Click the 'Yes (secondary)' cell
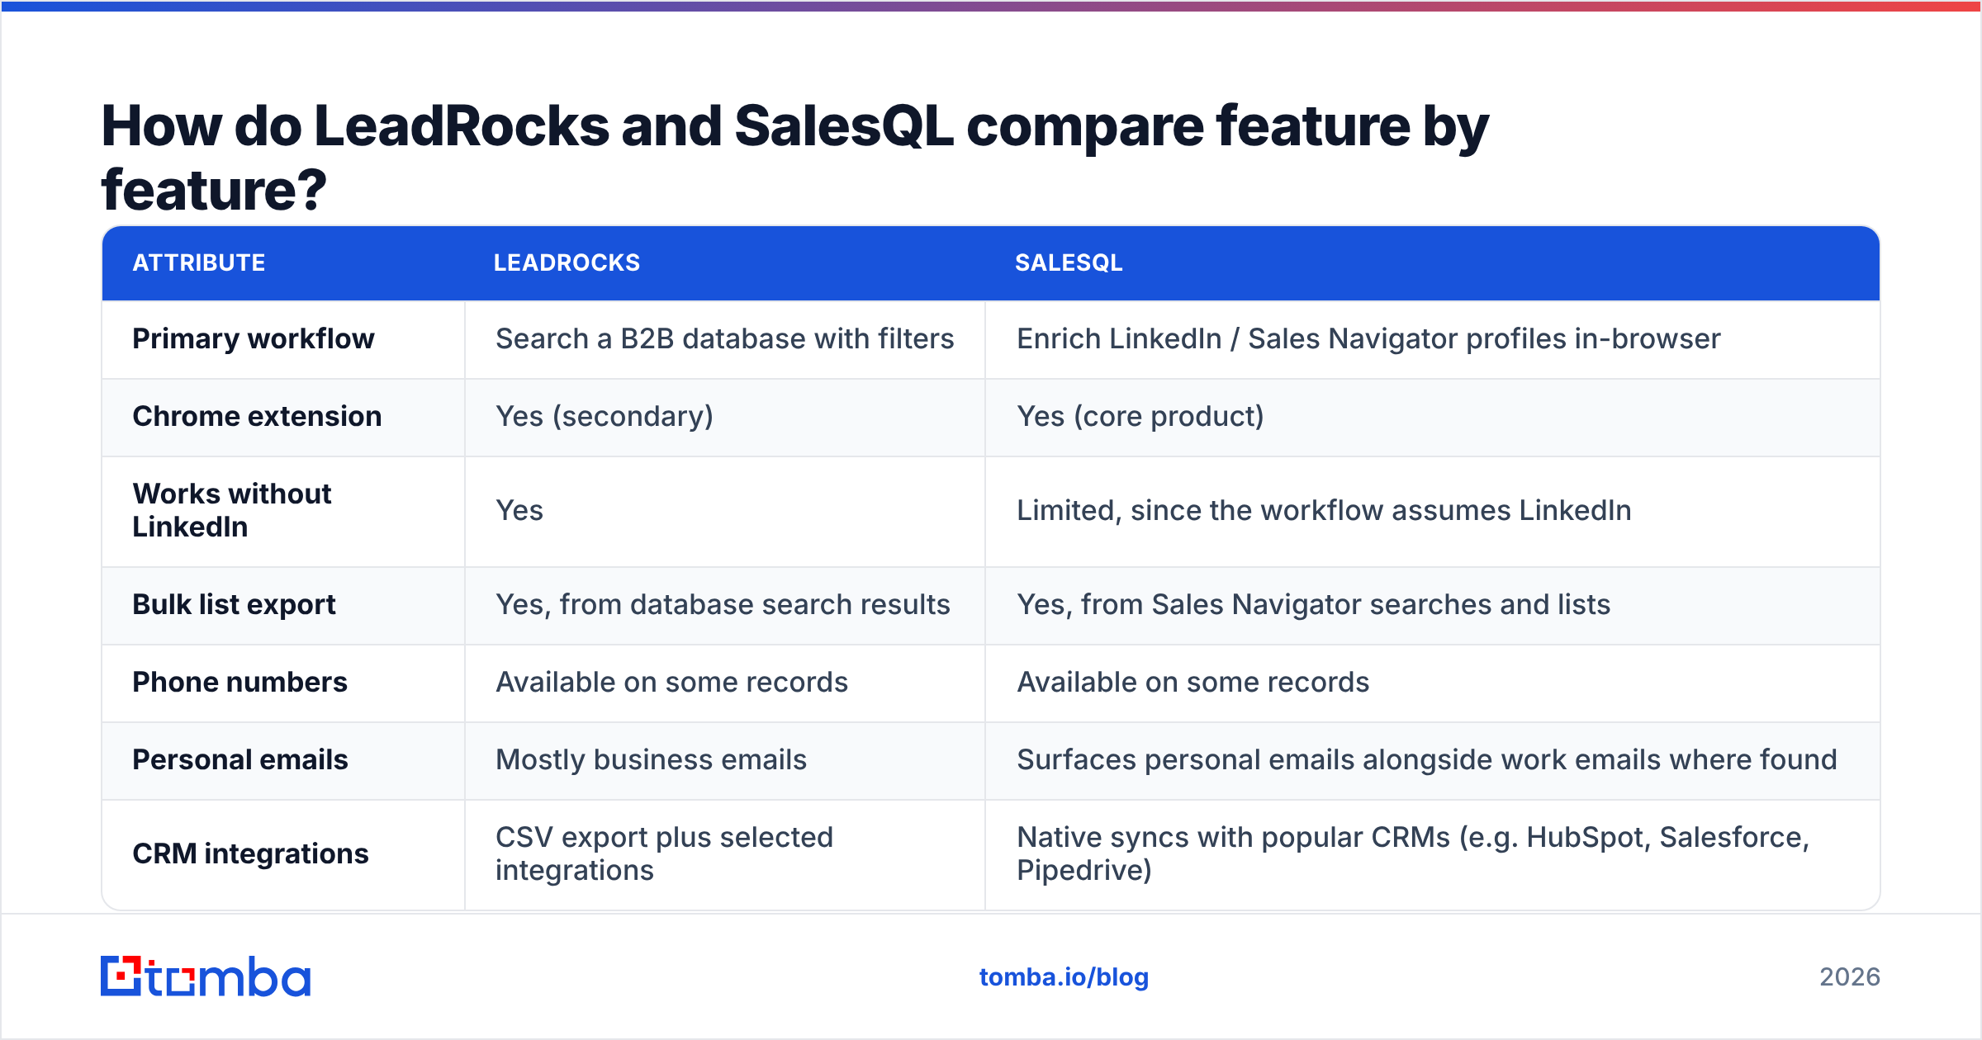 coord(604,417)
